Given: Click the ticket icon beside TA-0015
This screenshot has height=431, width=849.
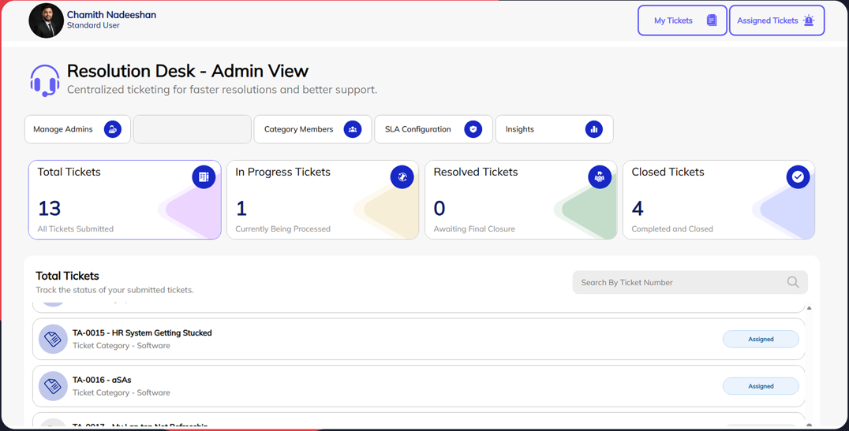Looking at the screenshot, I should tap(53, 339).
